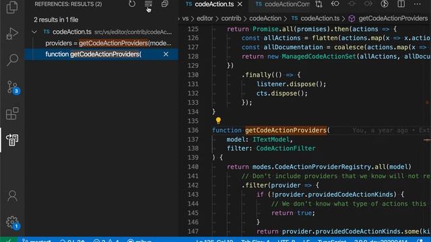Viewport: 431px width, 242px height.
Task: Click '2 results in 1 file' summary text
Action: click(56, 19)
